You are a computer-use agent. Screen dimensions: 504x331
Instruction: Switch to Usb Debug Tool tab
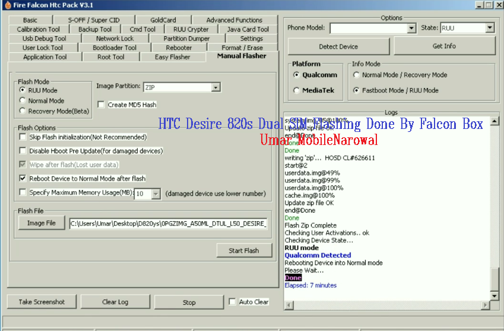pos(45,39)
